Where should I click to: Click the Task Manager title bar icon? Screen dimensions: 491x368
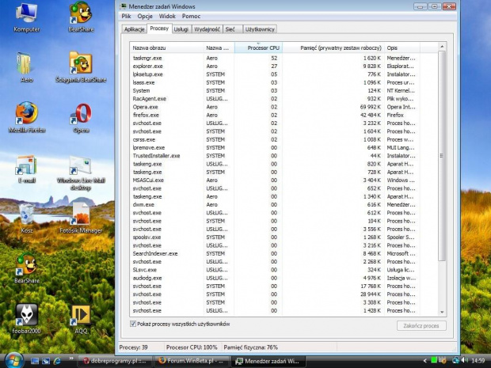tap(124, 6)
